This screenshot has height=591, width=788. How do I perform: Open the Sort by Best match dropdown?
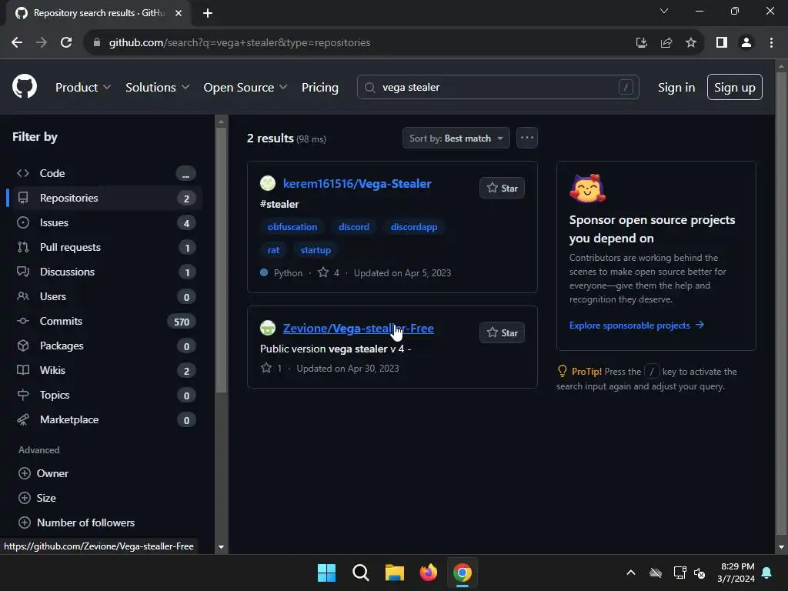456,139
